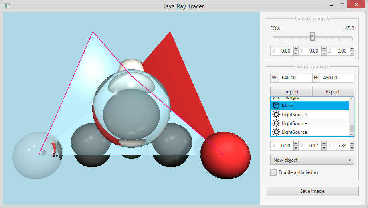Increase object Y with up arrow
This screenshot has height=208, width=368.
coord(324,143)
